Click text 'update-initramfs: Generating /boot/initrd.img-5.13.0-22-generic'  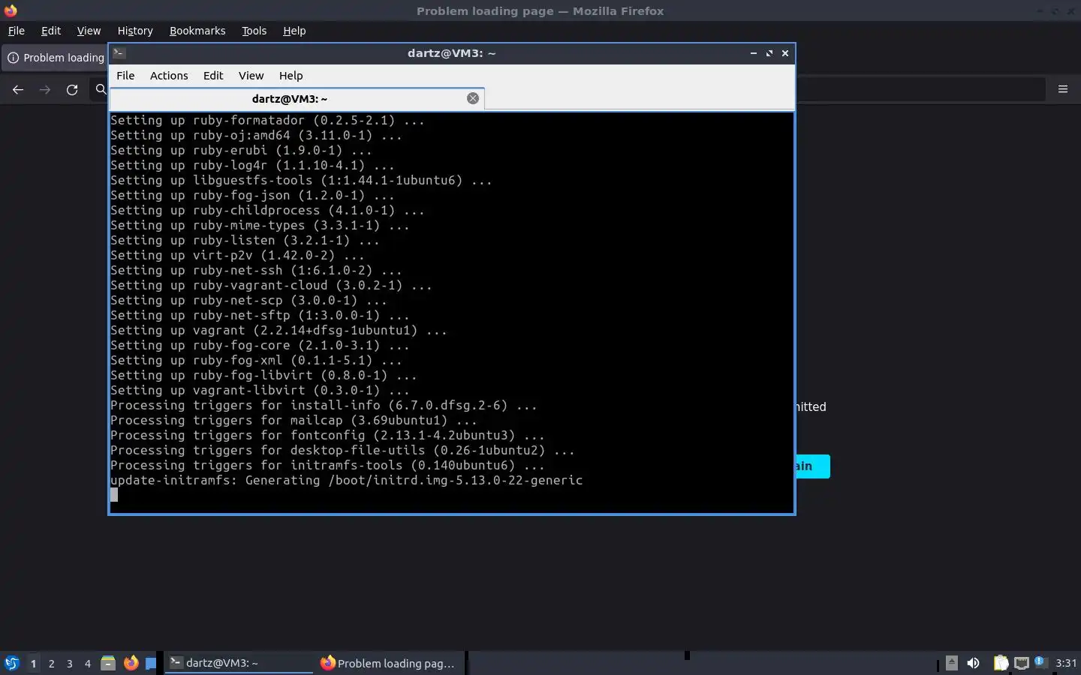[x=347, y=480]
